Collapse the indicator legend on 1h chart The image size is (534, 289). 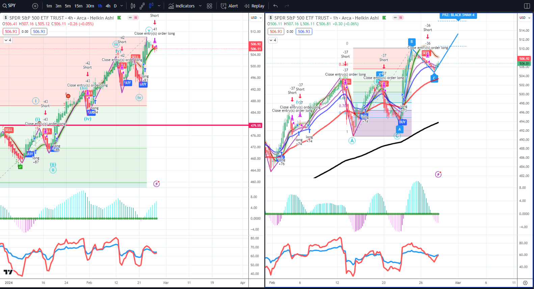click(x=273, y=40)
